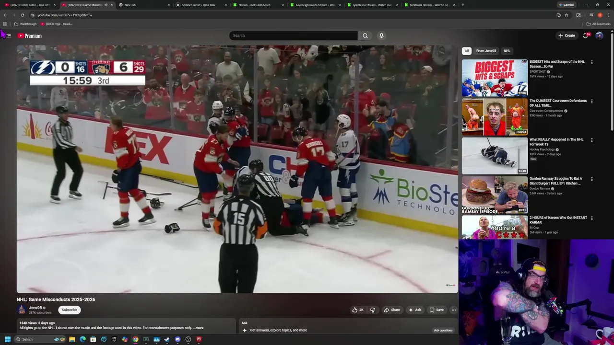
Task: Open DUMBEST Courtroom Defendants thumbnail
Action: (x=495, y=117)
